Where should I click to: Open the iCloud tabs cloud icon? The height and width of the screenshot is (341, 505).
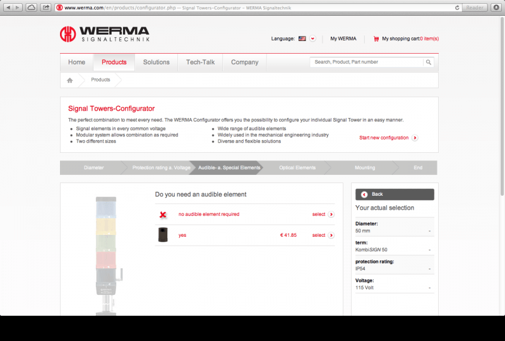click(31, 8)
